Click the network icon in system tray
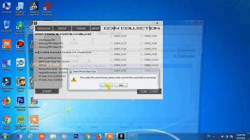This screenshot has height=140, width=250. click(x=227, y=136)
